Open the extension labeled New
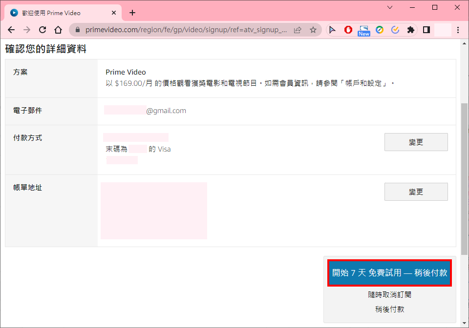This screenshot has width=469, height=328. click(363, 30)
